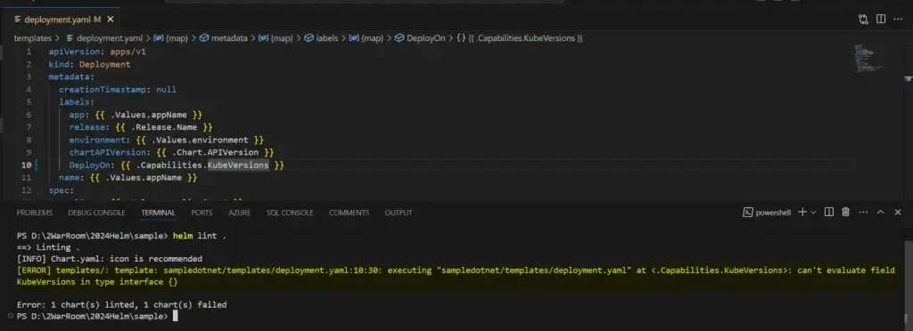Open the launch profile dropdown arrow

[813, 213]
